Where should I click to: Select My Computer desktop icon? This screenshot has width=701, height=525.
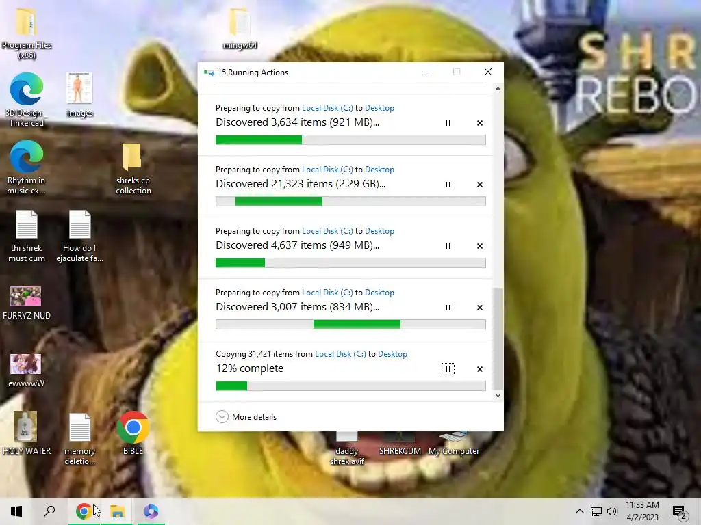click(x=454, y=444)
